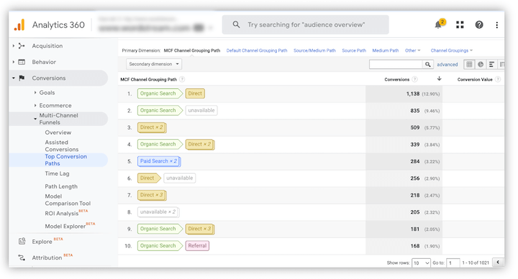Open Model Comparison Tool
This screenshot has width=518, height=279.
click(68, 199)
